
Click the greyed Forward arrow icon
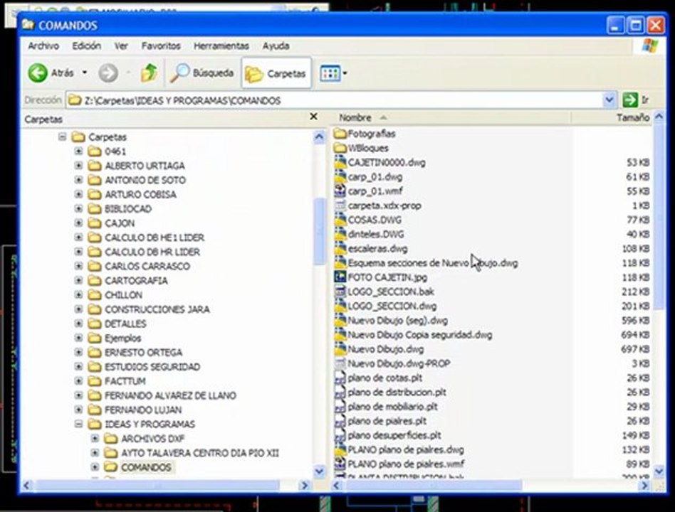pos(108,73)
